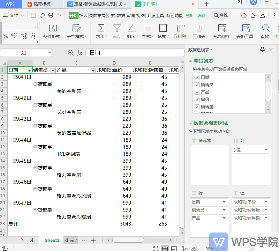Screen dimensions: 279x251
Task: Open 日期 row field dropdown in 行 area
Action: point(224,202)
